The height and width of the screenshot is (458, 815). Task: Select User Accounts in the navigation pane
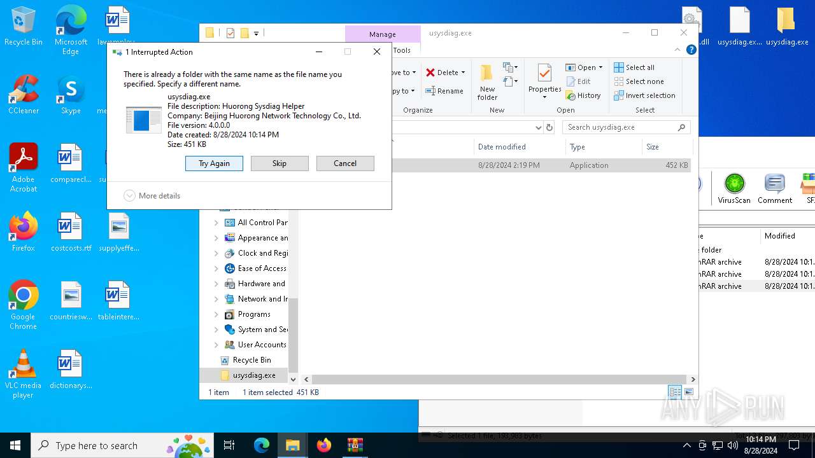255,345
